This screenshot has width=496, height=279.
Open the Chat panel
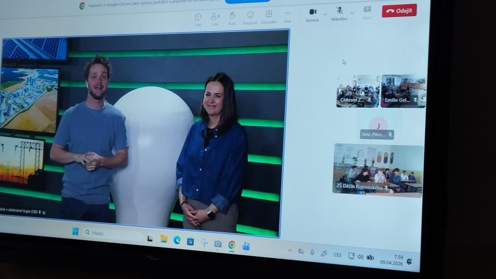pos(198,18)
